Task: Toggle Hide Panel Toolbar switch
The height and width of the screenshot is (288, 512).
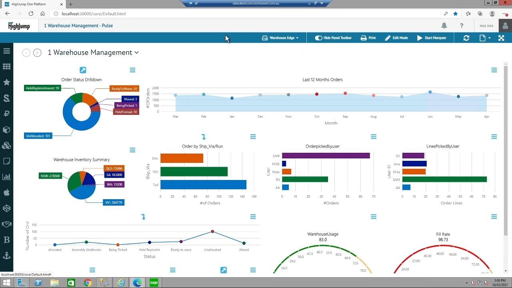Action: click(318, 38)
